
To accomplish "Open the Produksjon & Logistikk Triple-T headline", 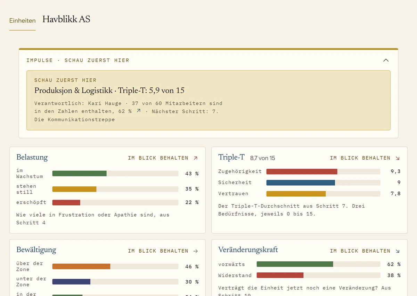I will 109,91.
